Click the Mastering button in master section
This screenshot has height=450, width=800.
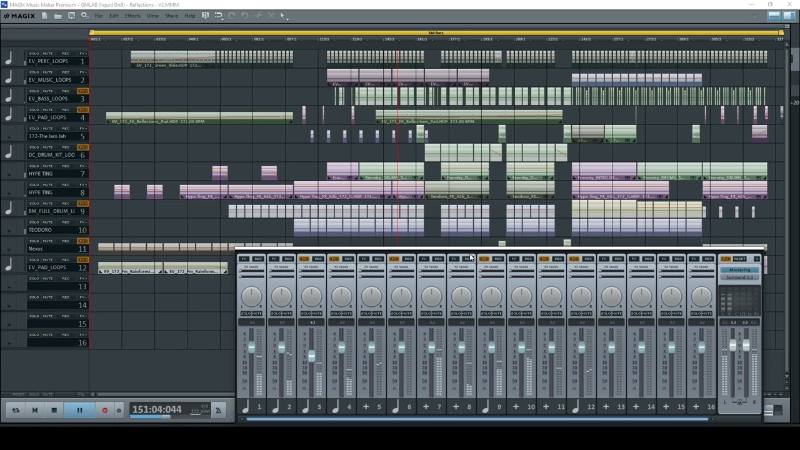click(x=739, y=270)
